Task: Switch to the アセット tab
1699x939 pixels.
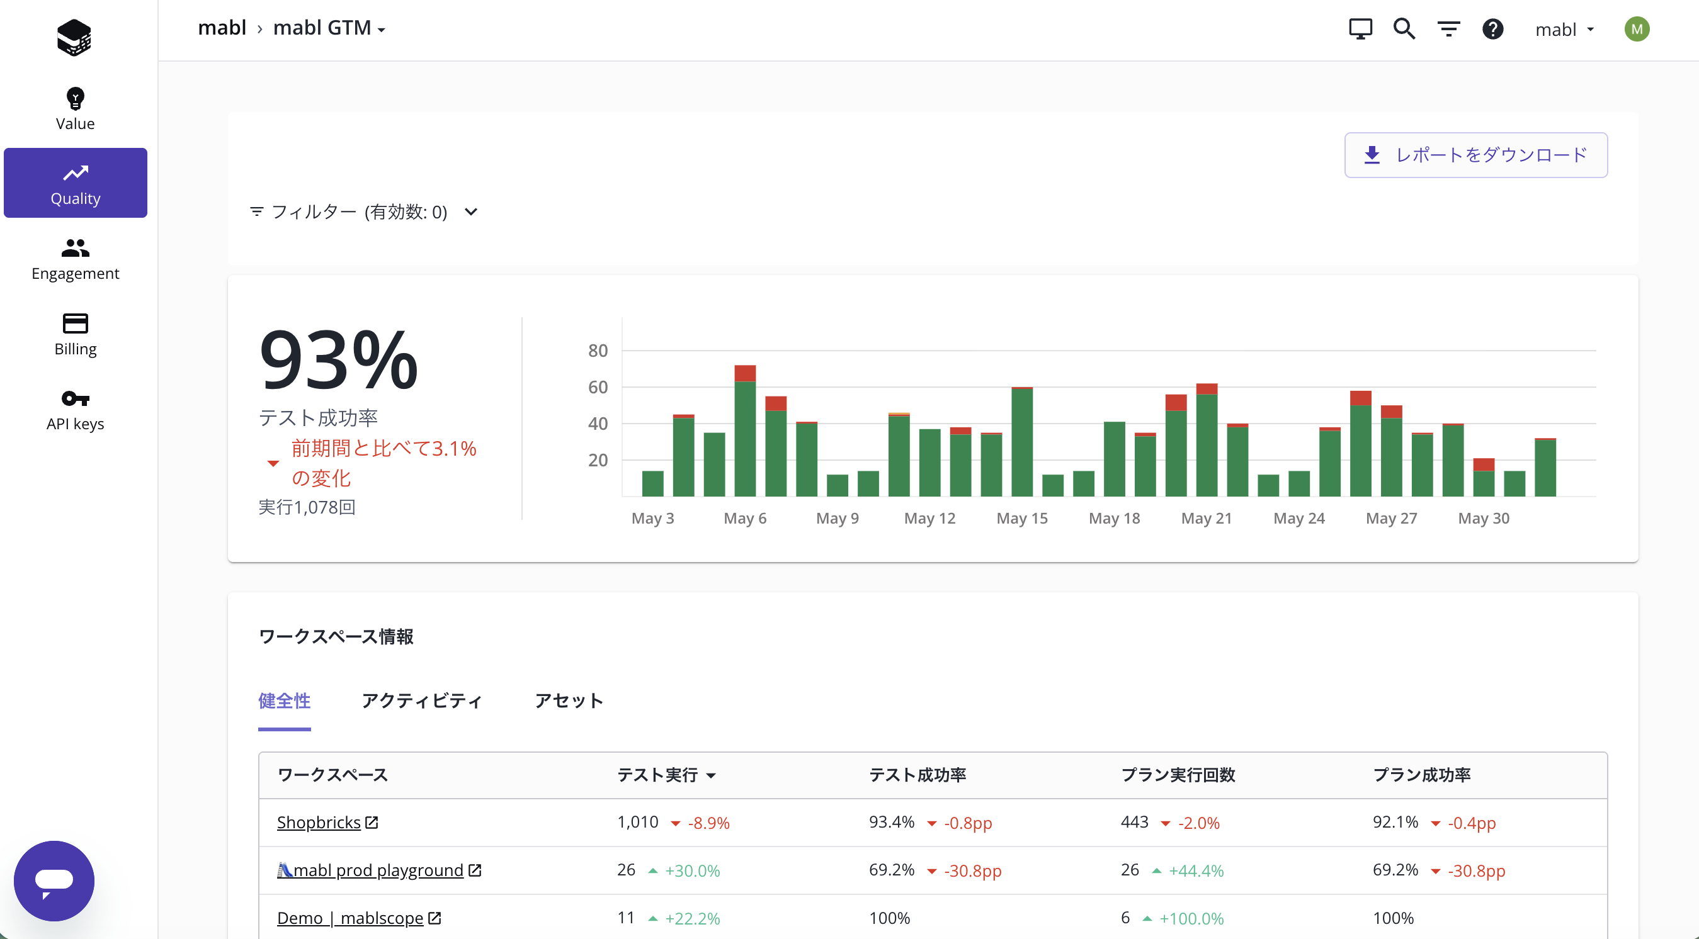Action: [569, 700]
